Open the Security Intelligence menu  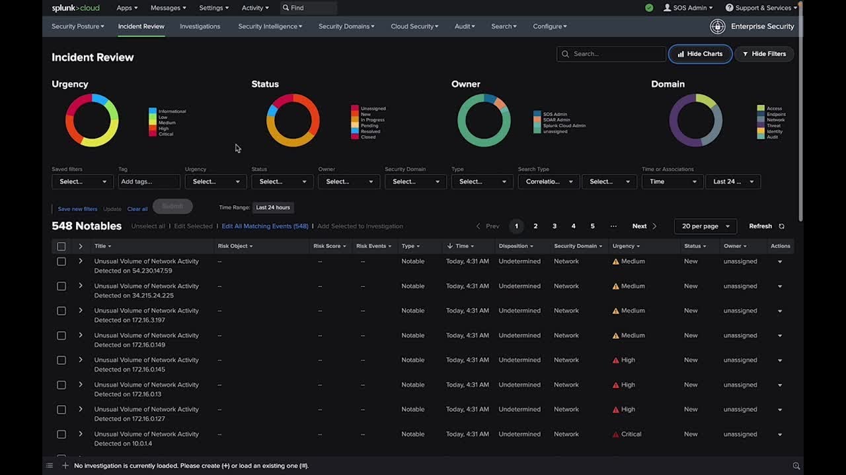pos(270,26)
